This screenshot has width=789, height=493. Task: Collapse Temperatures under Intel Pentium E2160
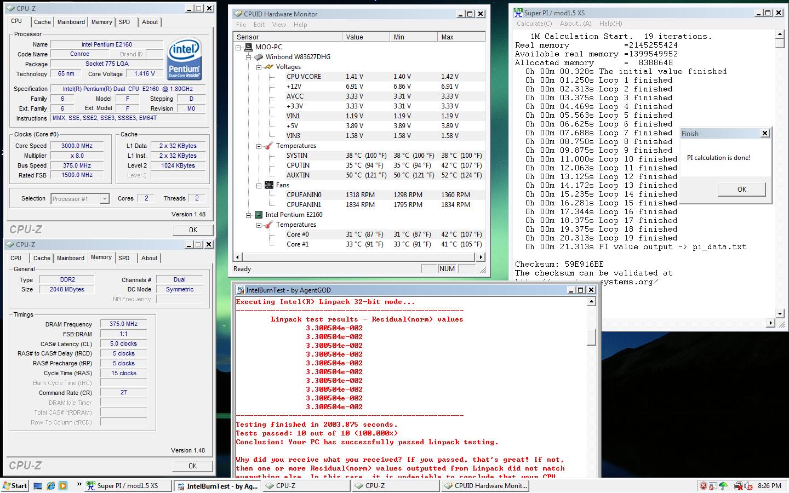(x=259, y=225)
